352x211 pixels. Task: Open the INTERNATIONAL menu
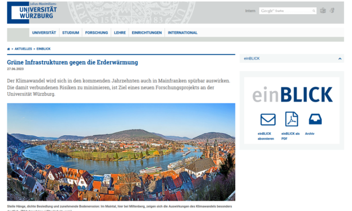tap(182, 33)
